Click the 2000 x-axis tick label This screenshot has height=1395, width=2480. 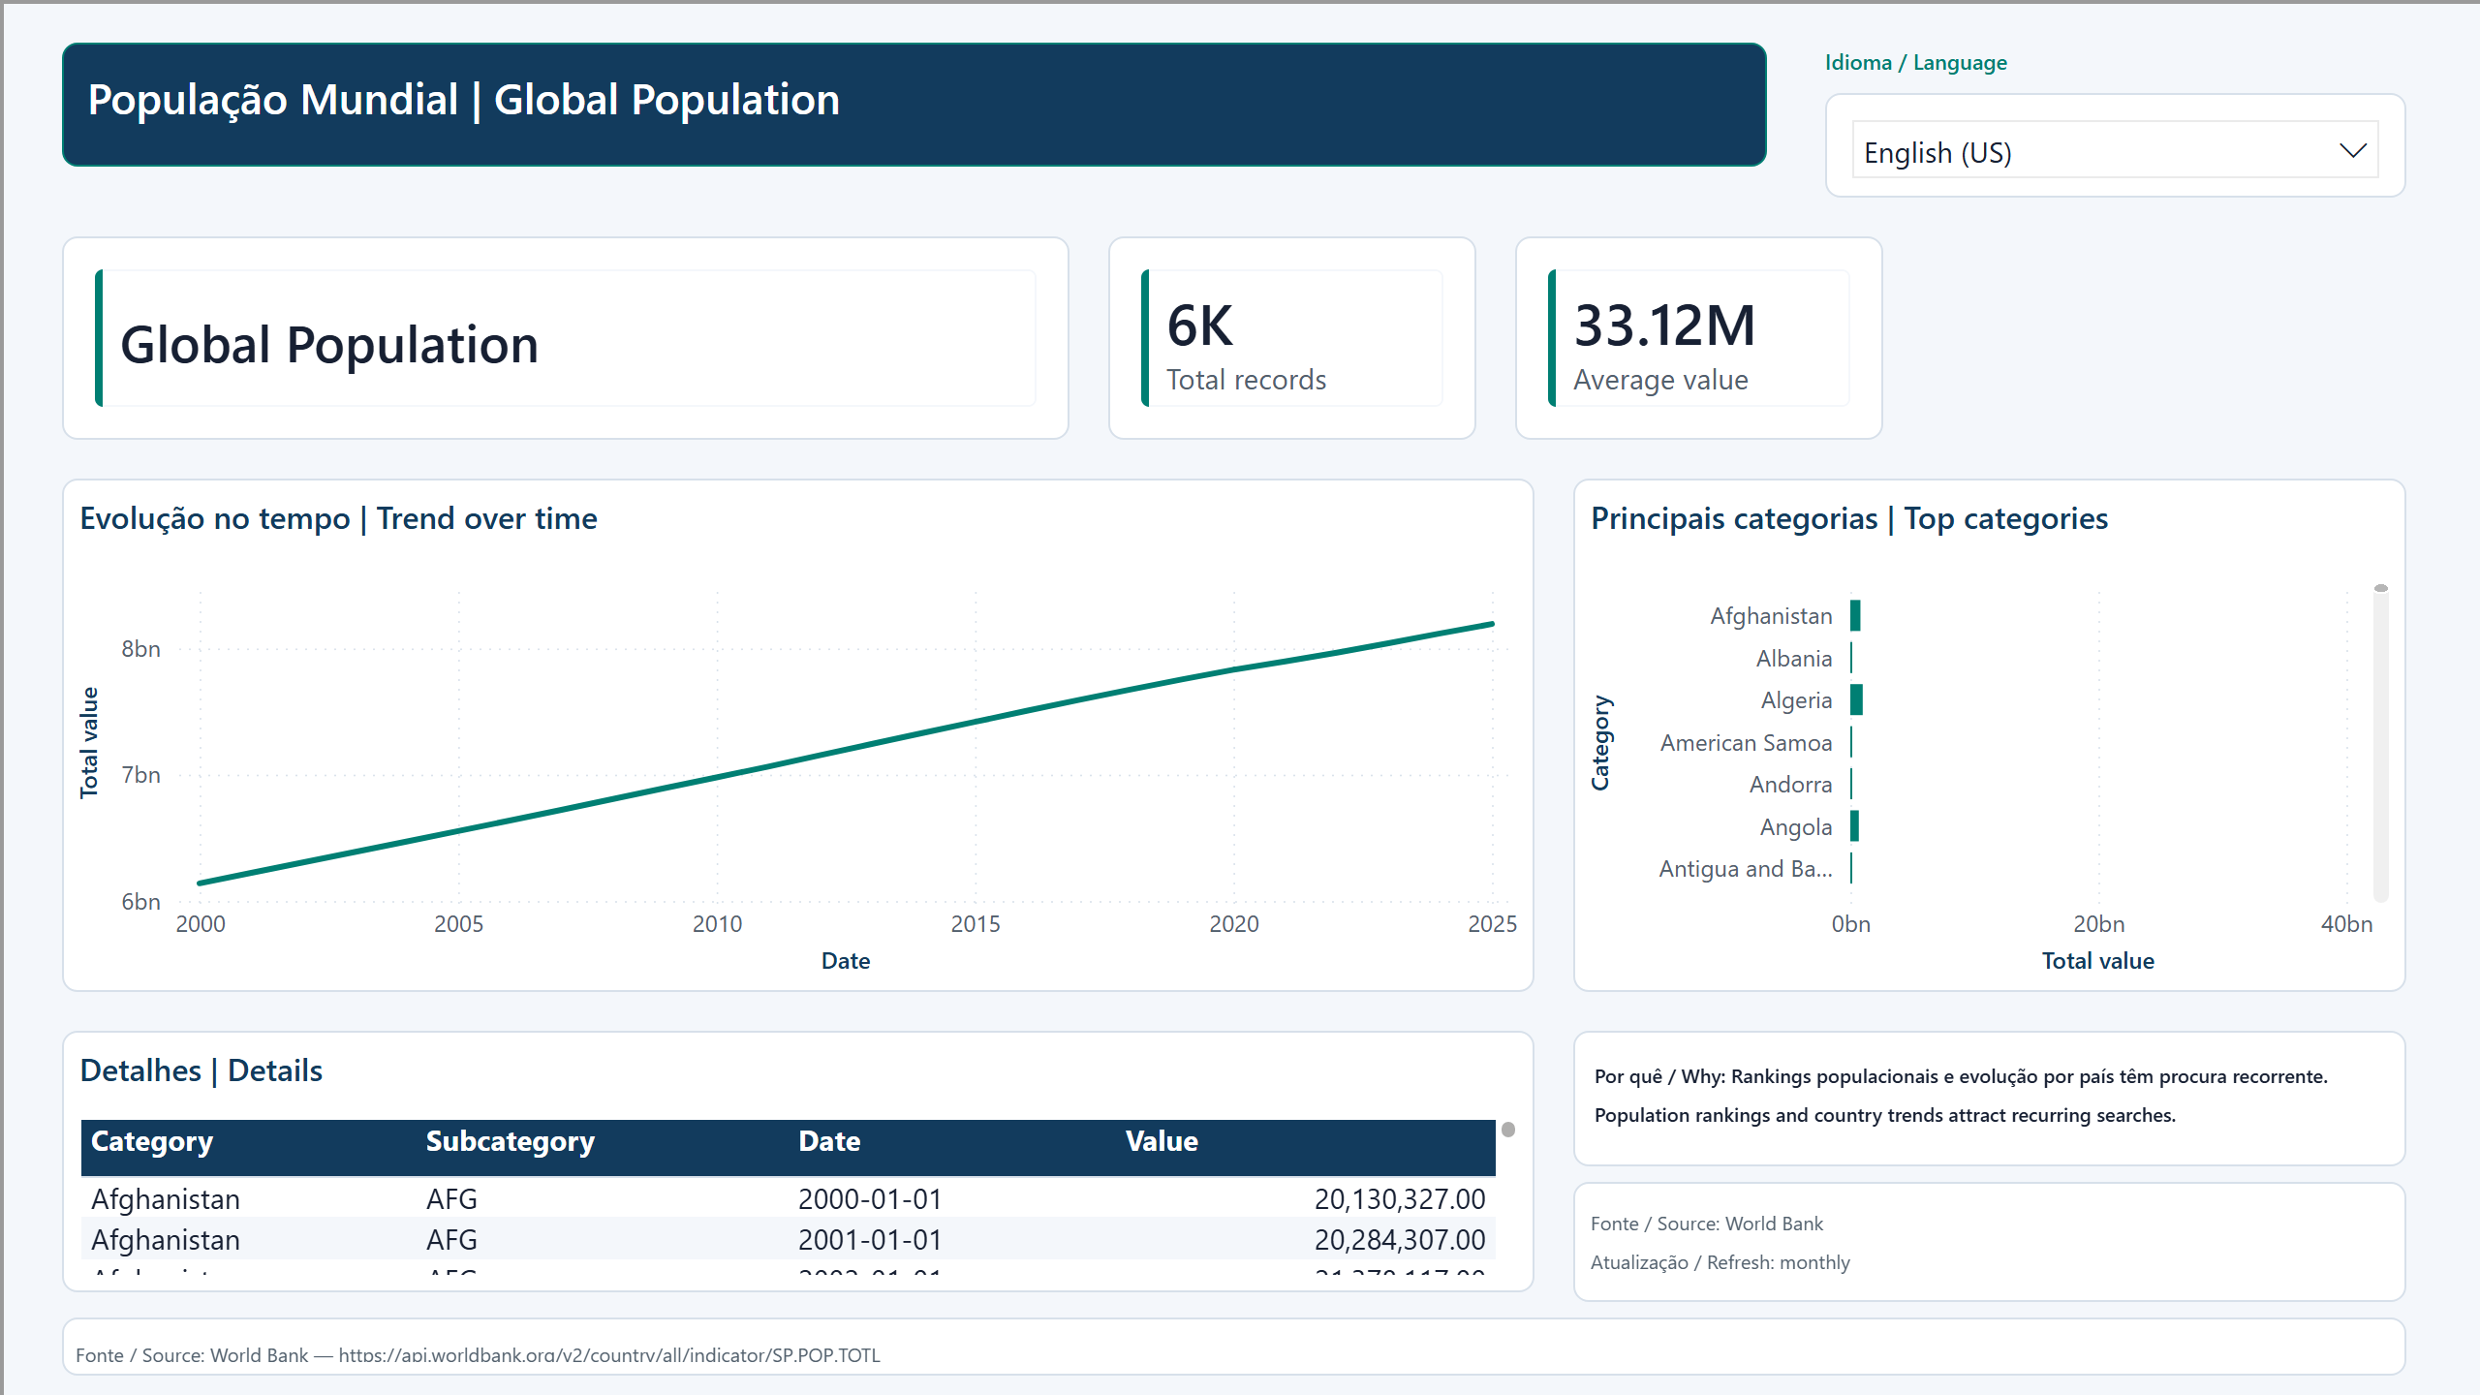pyautogui.click(x=201, y=924)
